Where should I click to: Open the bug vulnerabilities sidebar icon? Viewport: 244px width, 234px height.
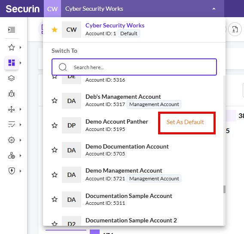[12, 94]
